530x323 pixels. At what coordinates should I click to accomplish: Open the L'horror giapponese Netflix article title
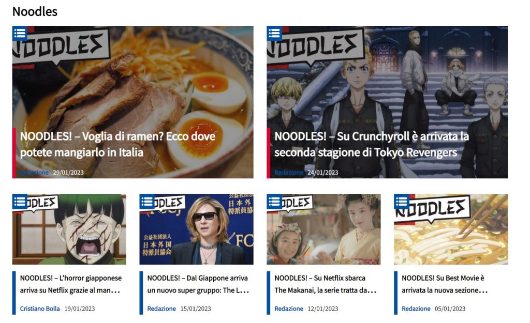[70, 284]
